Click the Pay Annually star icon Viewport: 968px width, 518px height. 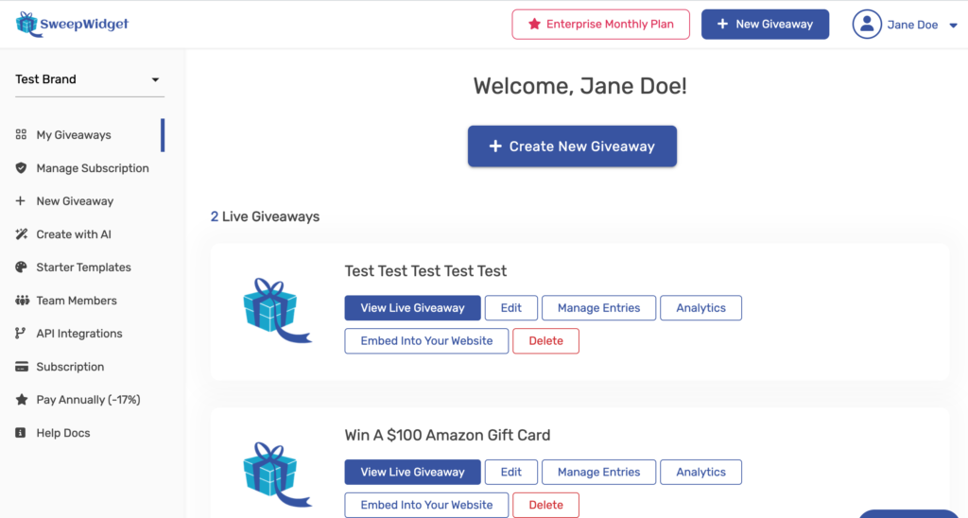point(22,400)
